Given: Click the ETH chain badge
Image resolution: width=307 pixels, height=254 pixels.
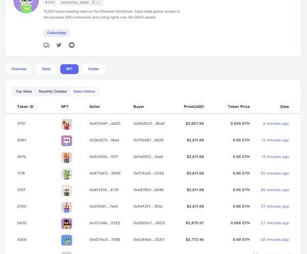Looking at the screenshot, I should coord(50,3).
